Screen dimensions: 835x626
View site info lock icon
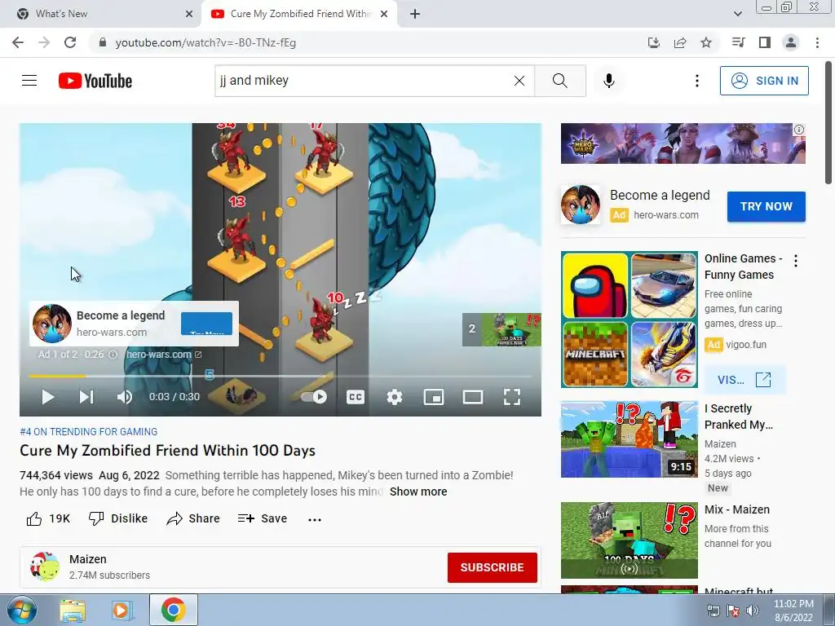click(x=103, y=42)
